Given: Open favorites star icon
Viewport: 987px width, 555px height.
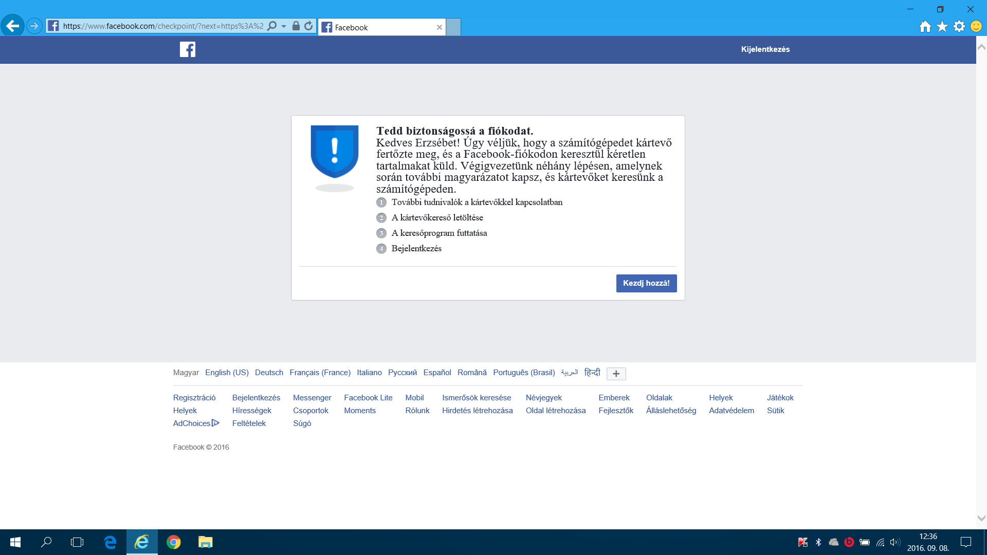Looking at the screenshot, I should pyautogui.click(x=942, y=26).
